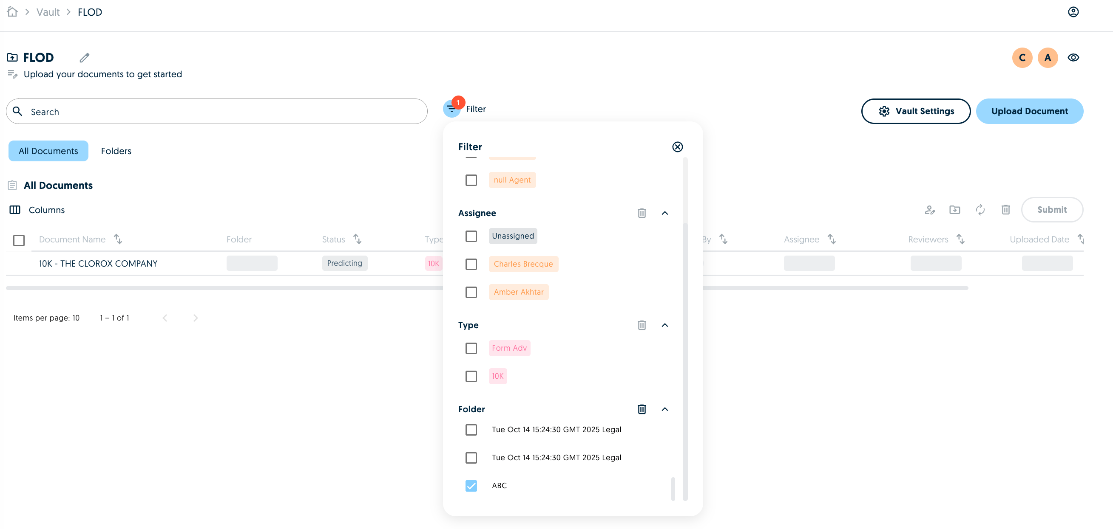Sort by Status column arrows
This screenshot has width=1113, height=529.
tap(357, 239)
